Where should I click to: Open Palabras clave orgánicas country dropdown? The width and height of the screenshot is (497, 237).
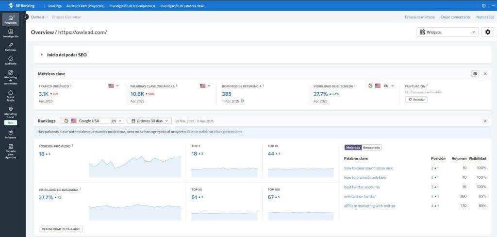tap(205, 85)
